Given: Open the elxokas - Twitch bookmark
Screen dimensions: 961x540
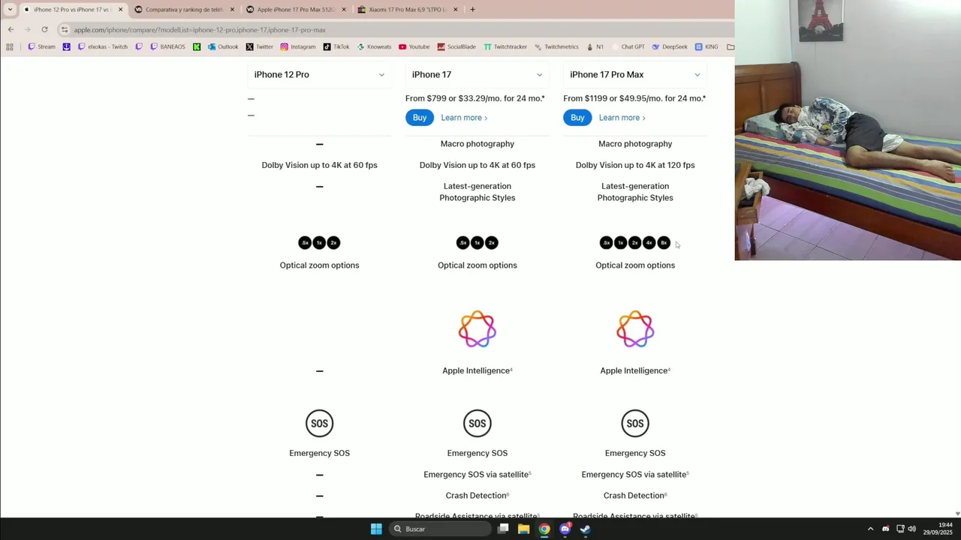Looking at the screenshot, I should pos(103,46).
